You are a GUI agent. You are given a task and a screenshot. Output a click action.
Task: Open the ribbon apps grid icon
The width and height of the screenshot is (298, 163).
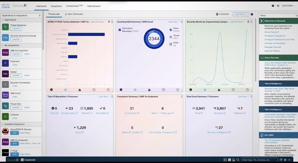point(225,160)
